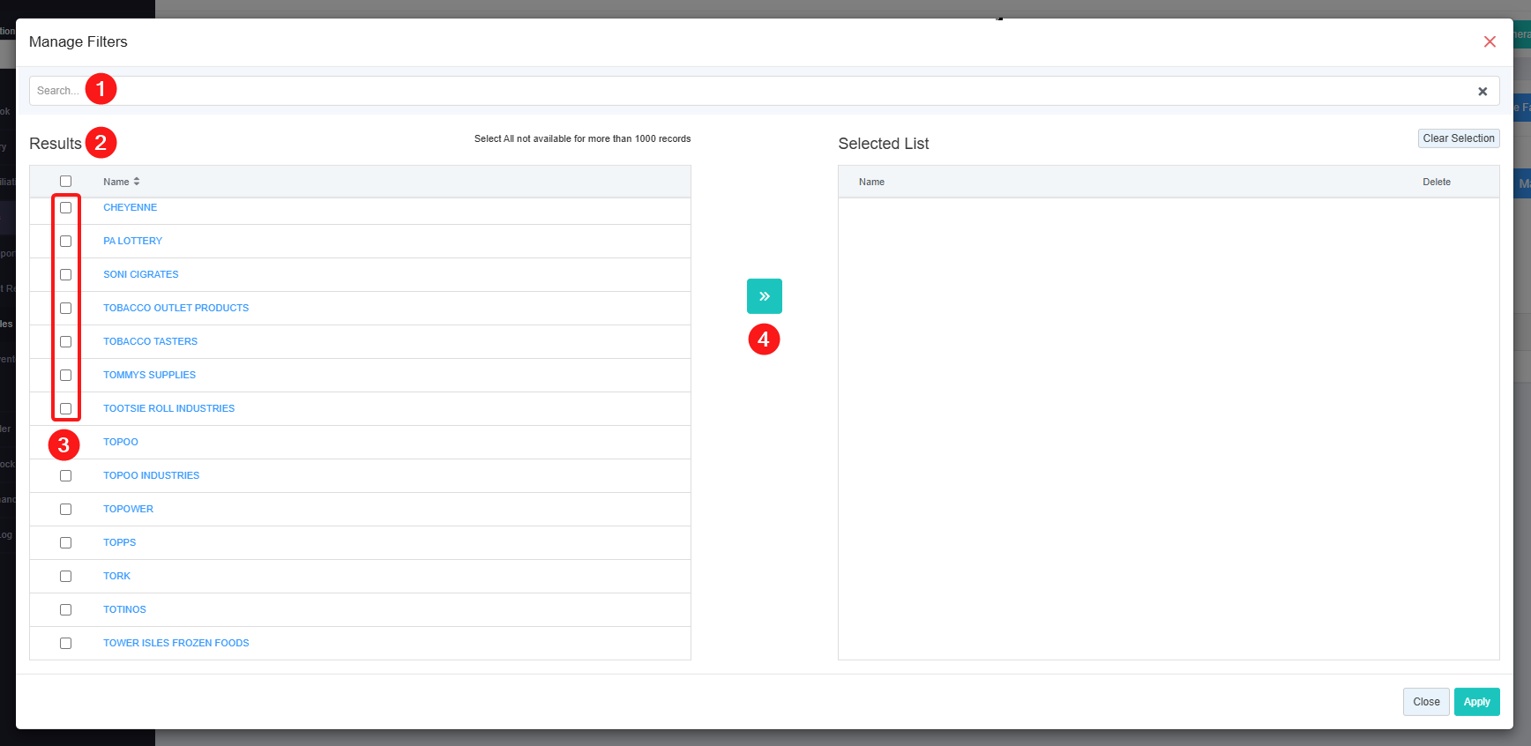1531x746 pixels.
Task: Open the TOBACCO OUTLET PRODUCTS link
Action: click(176, 309)
